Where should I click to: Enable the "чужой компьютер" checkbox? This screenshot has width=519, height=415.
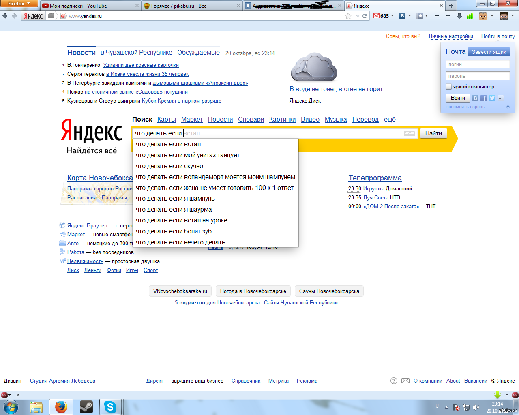(449, 87)
